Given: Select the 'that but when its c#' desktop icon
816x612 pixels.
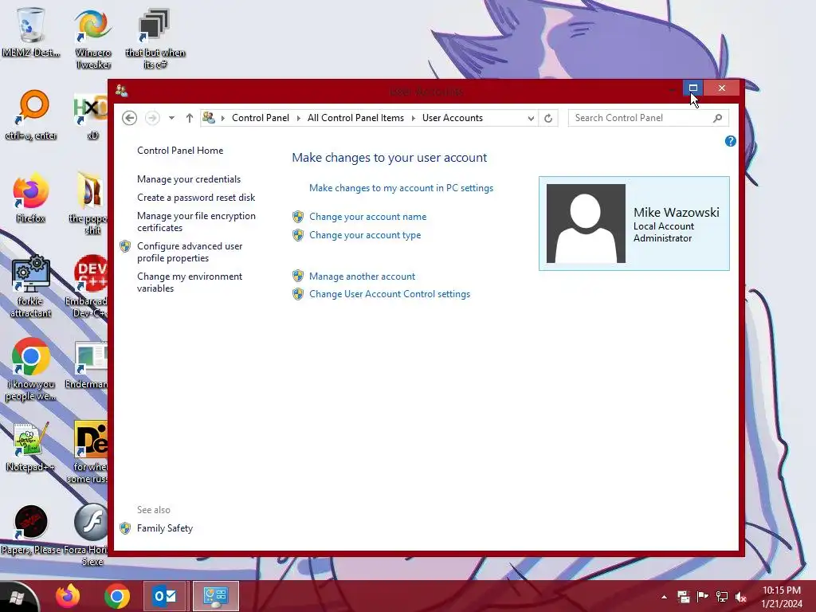Looking at the screenshot, I should coord(155,38).
